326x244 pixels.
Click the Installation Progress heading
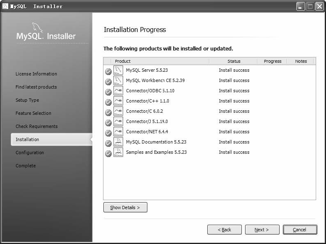tap(135, 30)
